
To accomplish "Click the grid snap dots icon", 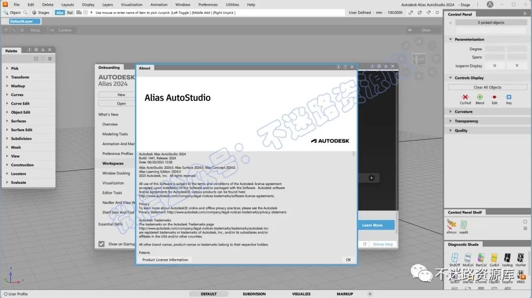I will (x=79, y=12).
